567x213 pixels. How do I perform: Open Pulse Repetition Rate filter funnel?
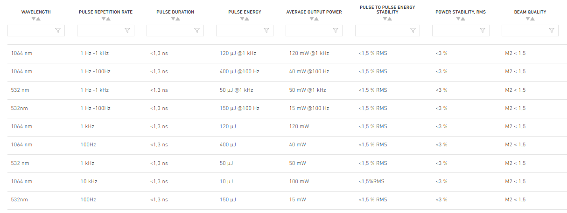tap(127, 30)
